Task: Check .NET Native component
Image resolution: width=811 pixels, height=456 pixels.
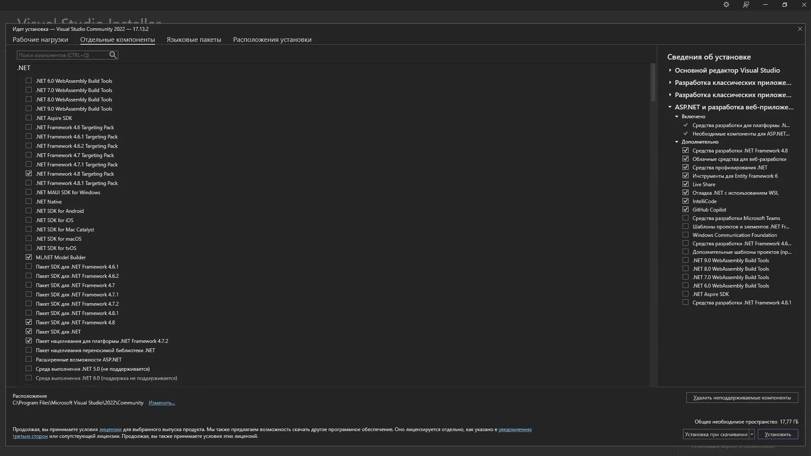Action: click(x=29, y=201)
